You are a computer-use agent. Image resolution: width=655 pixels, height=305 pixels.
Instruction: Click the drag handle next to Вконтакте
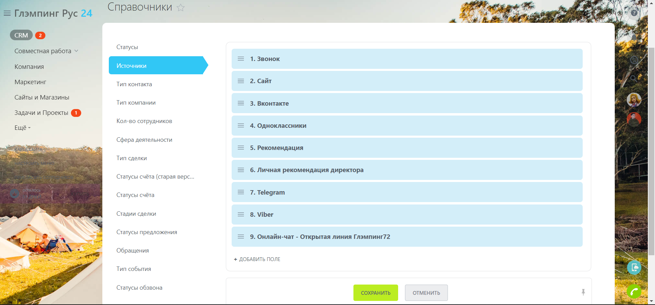[241, 103]
